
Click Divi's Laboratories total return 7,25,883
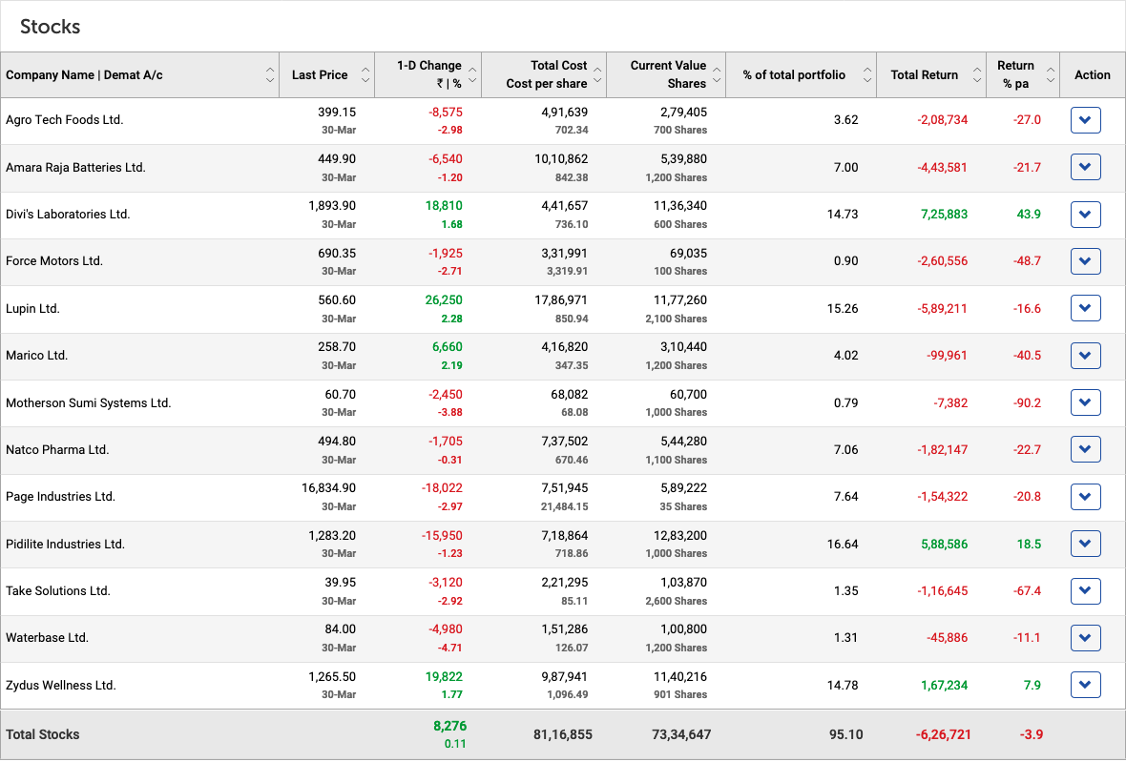coord(945,214)
